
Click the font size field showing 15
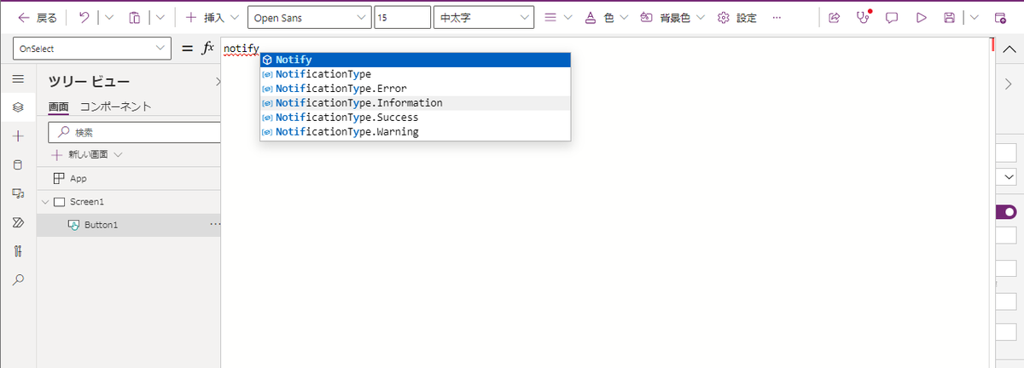point(402,17)
